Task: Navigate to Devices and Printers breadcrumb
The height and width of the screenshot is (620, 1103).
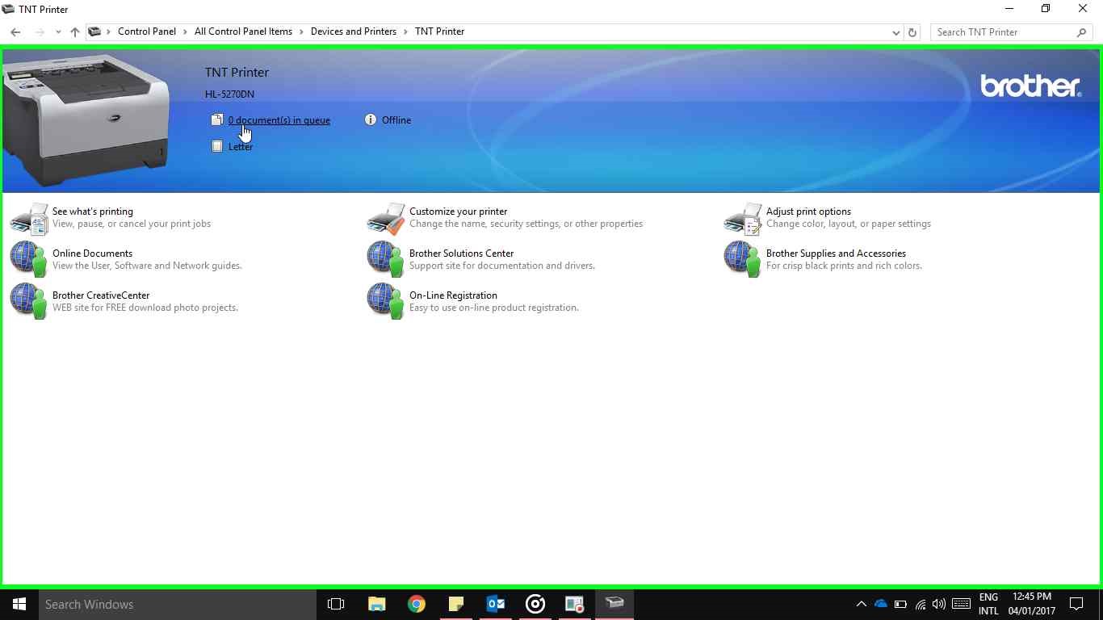Action: coord(354,31)
